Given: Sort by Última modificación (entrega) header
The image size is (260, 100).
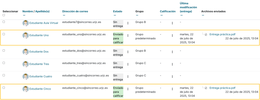Looking at the screenshot, I should pyautogui.click(x=188, y=7).
